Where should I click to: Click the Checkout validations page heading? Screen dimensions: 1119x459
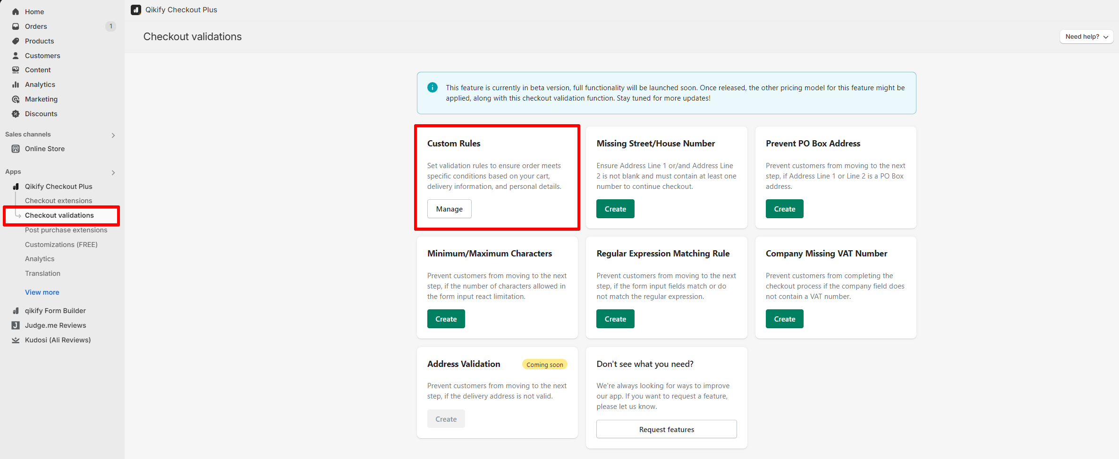tap(193, 37)
